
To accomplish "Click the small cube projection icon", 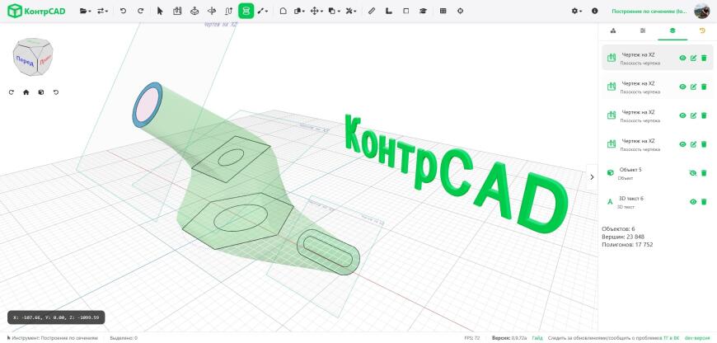I will coord(41,92).
